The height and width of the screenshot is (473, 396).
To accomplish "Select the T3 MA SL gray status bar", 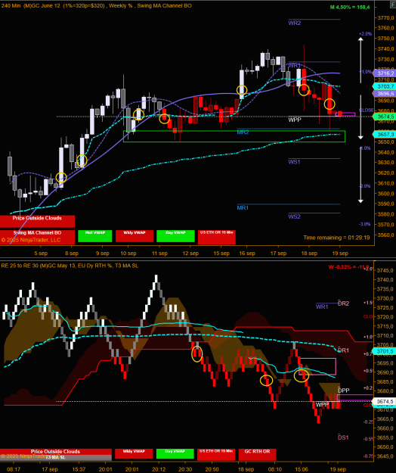I will 56,457.
